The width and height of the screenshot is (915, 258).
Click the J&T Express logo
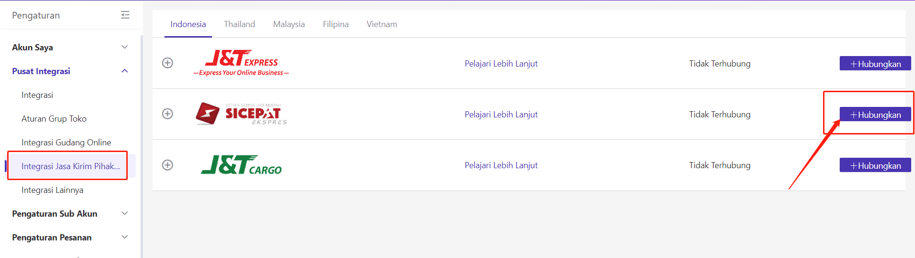coord(241,63)
